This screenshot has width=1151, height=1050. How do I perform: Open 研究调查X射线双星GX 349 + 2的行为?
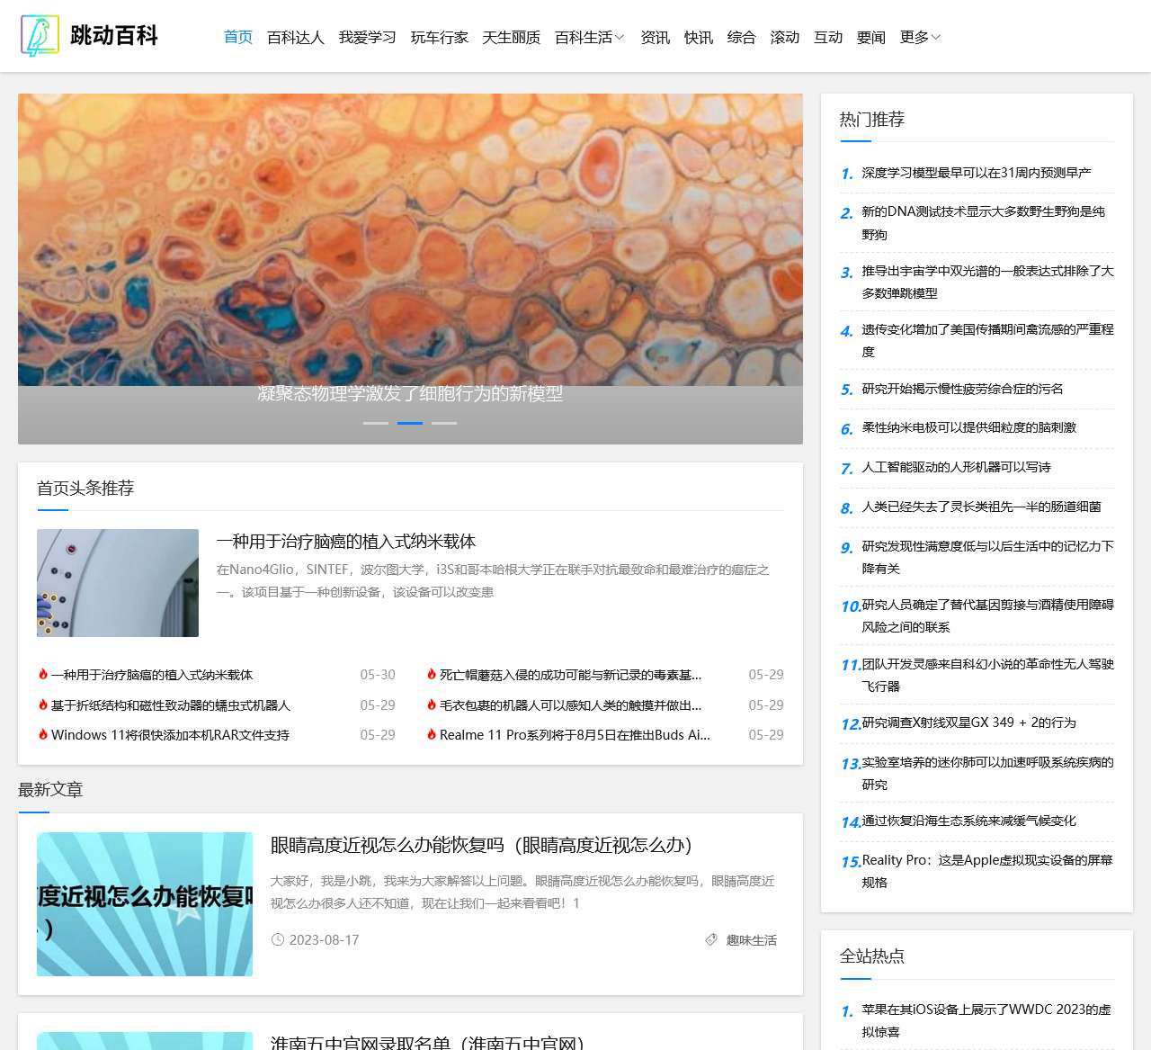pos(969,722)
